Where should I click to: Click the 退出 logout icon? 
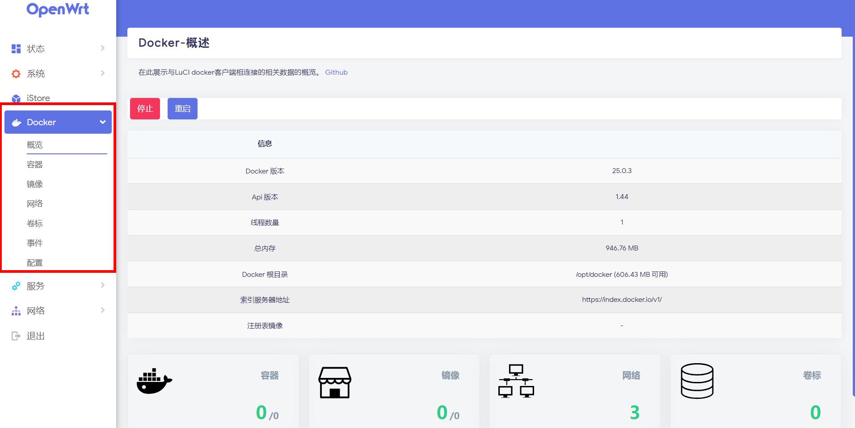(x=16, y=336)
